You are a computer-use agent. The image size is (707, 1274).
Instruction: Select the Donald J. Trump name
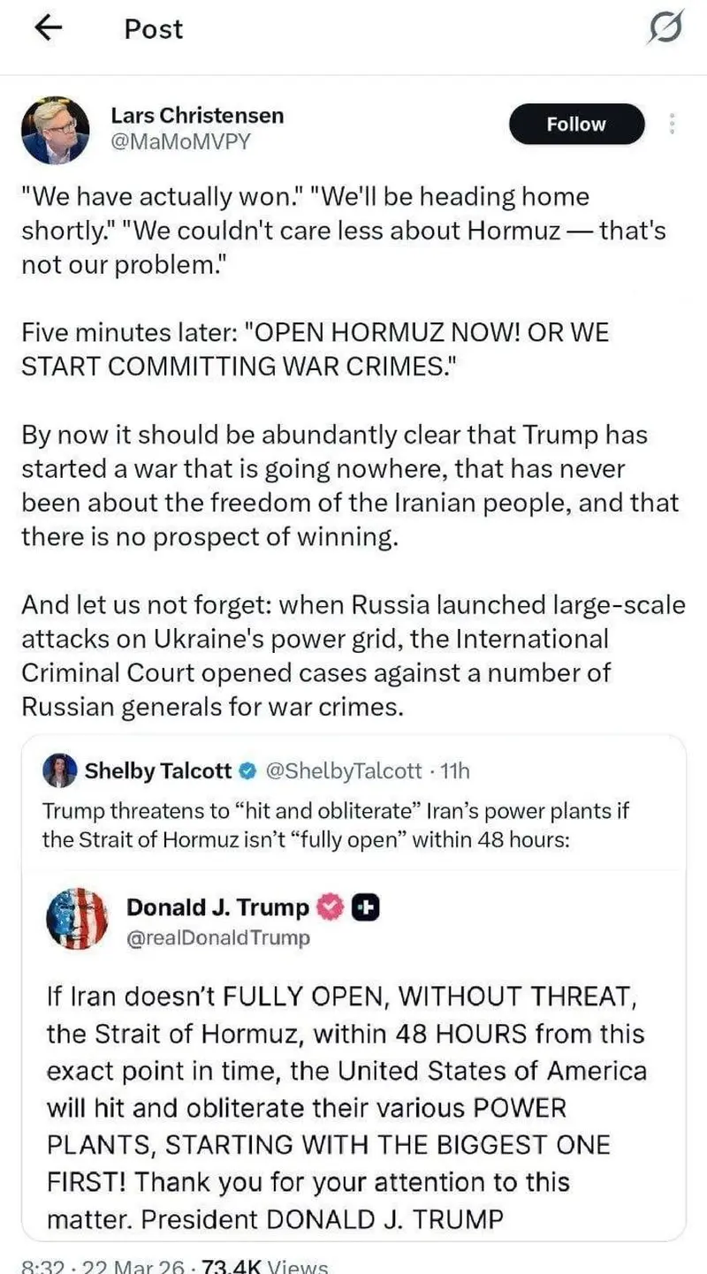coord(217,907)
